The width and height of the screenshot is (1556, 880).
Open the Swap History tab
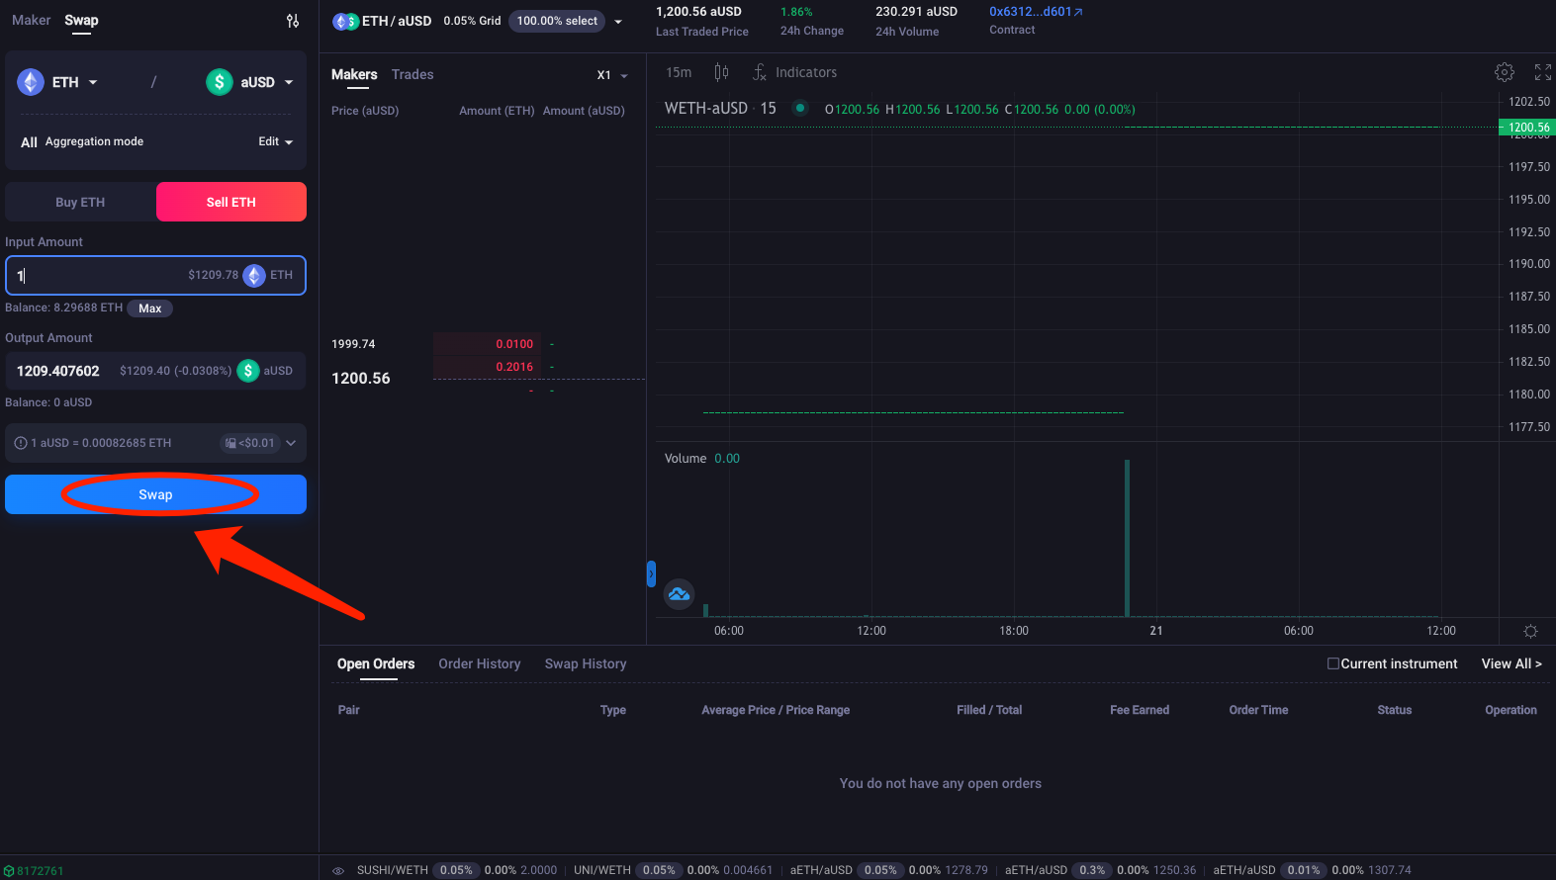pos(585,663)
